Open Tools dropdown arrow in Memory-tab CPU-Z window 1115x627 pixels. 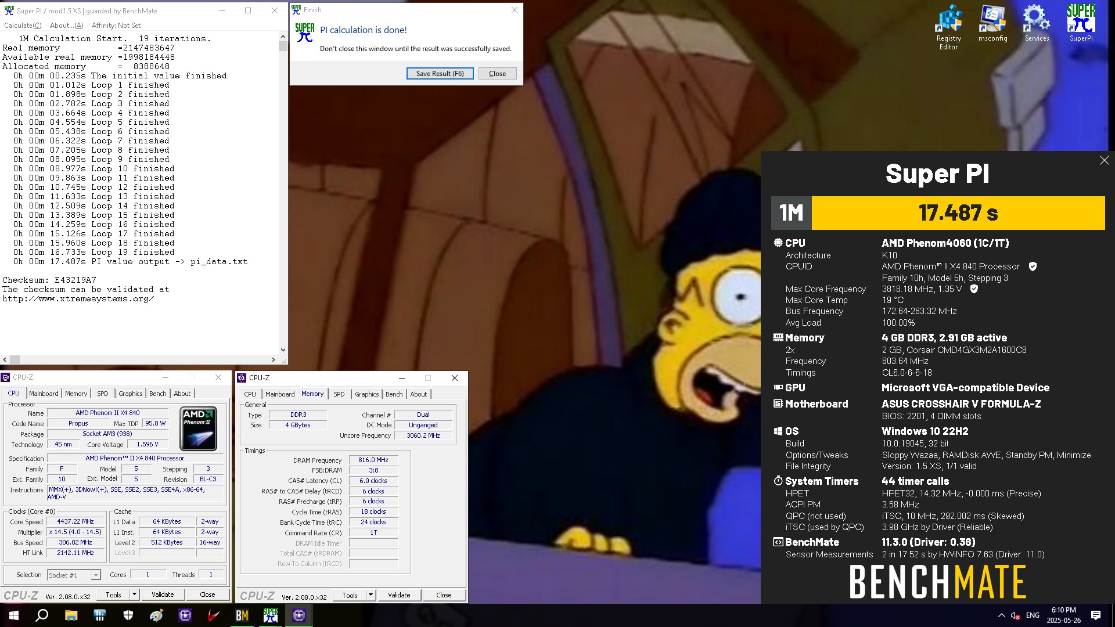[x=371, y=594]
